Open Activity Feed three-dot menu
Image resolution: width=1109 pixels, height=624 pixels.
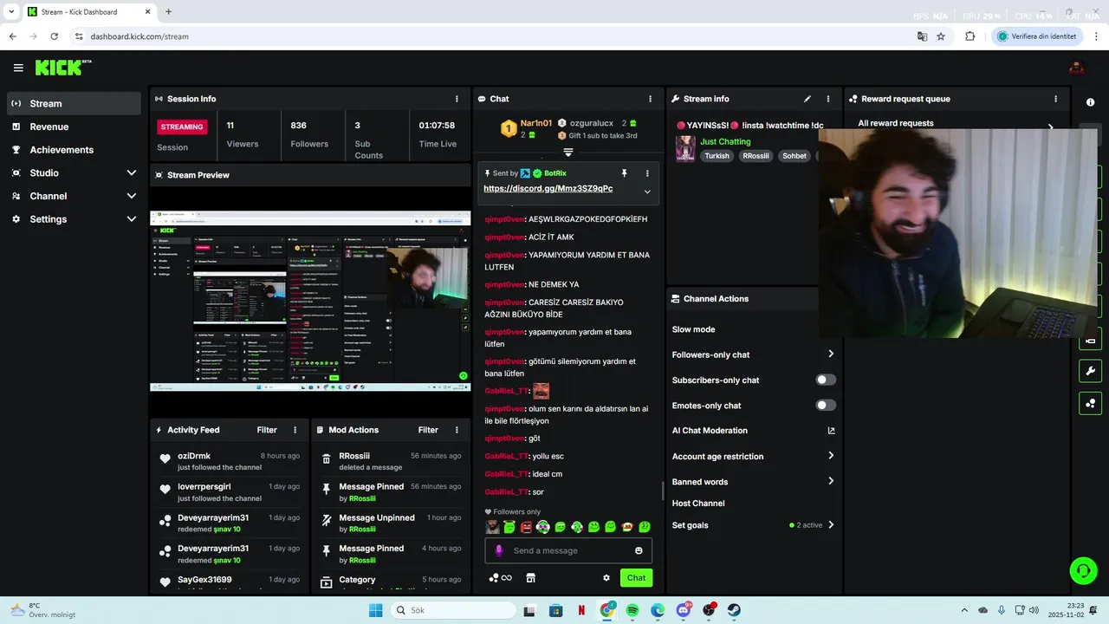[x=295, y=430]
